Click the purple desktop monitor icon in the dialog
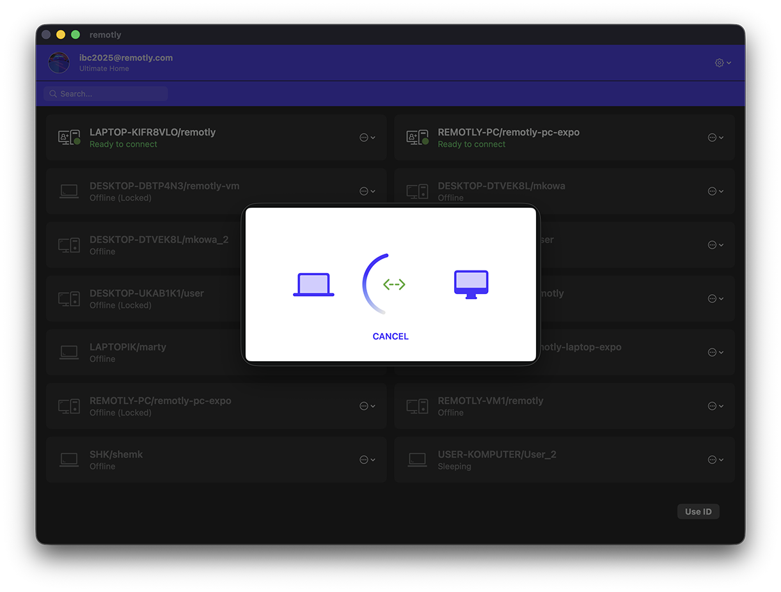 tap(471, 284)
